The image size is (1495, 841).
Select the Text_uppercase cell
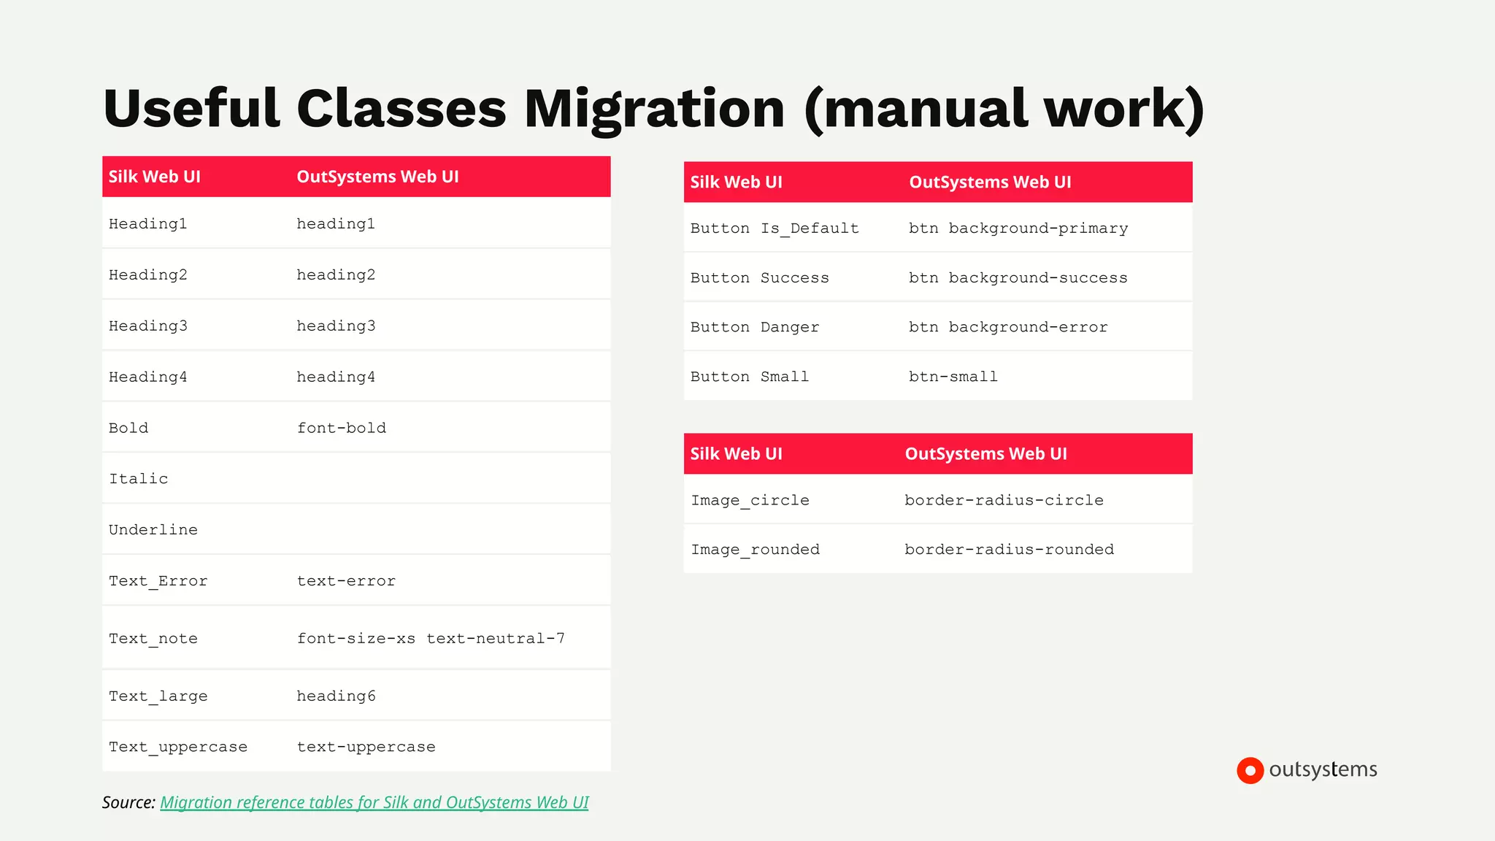click(x=178, y=747)
